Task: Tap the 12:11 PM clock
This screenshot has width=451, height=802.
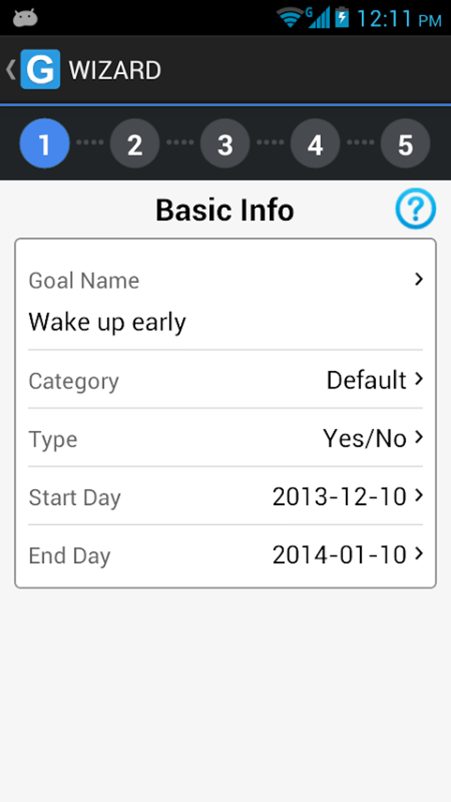Action: pyautogui.click(x=399, y=19)
